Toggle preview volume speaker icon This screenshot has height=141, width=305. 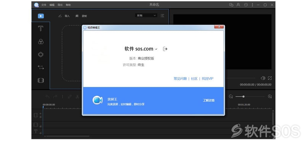pos(263,78)
